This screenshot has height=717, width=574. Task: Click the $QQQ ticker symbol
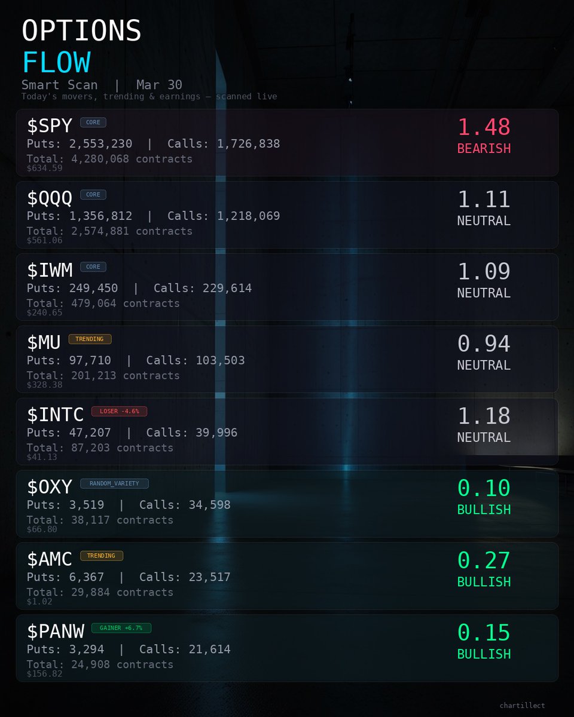point(50,198)
